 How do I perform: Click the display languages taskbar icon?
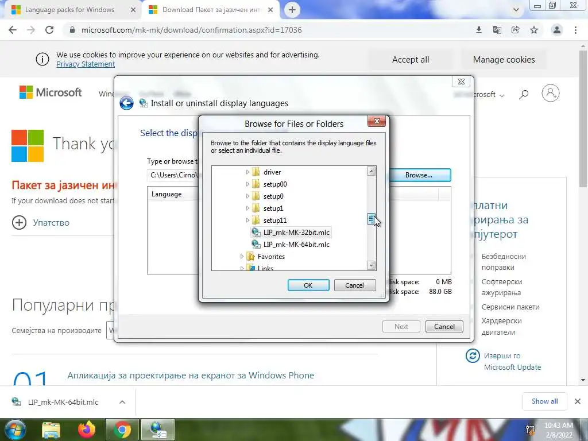tap(158, 430)
